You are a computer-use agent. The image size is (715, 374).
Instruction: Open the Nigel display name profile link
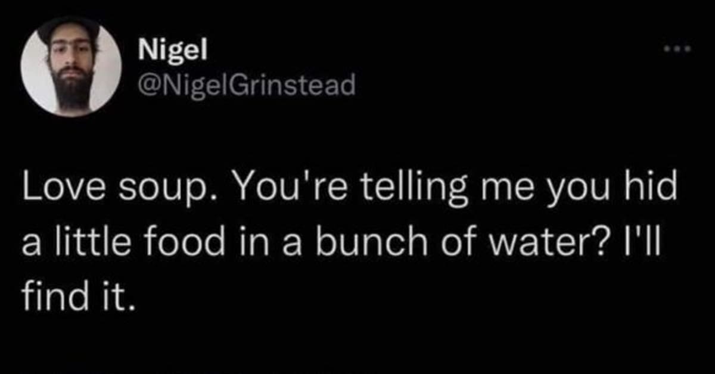(x=173, y=51)
